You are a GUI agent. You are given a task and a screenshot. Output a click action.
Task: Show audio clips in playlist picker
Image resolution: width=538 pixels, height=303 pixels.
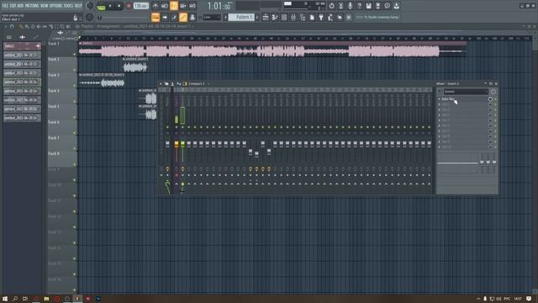[x=23, y=37]
